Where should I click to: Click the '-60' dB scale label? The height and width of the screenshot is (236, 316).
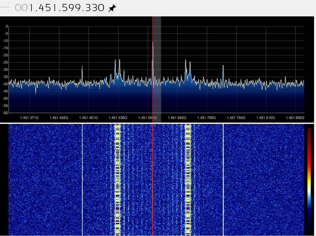(x=6, y=113)
